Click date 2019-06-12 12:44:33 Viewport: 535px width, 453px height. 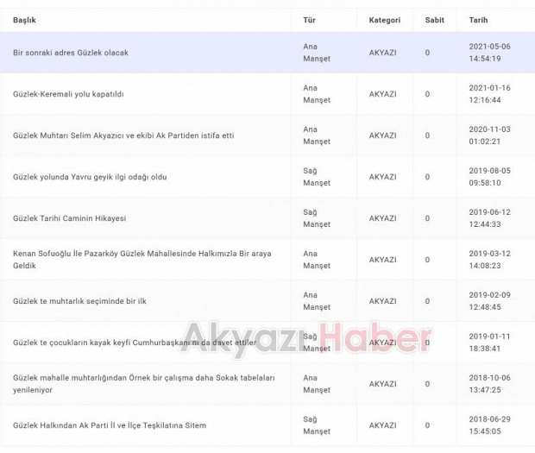click(x=489, y=218)
